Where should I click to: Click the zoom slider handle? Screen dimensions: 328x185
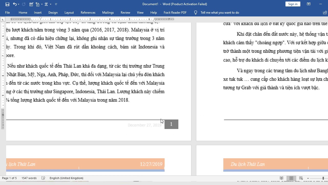[323, 178]
